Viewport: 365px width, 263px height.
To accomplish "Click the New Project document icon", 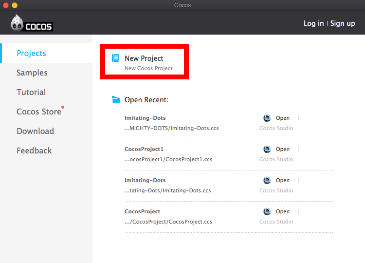I will pos(115,58).
